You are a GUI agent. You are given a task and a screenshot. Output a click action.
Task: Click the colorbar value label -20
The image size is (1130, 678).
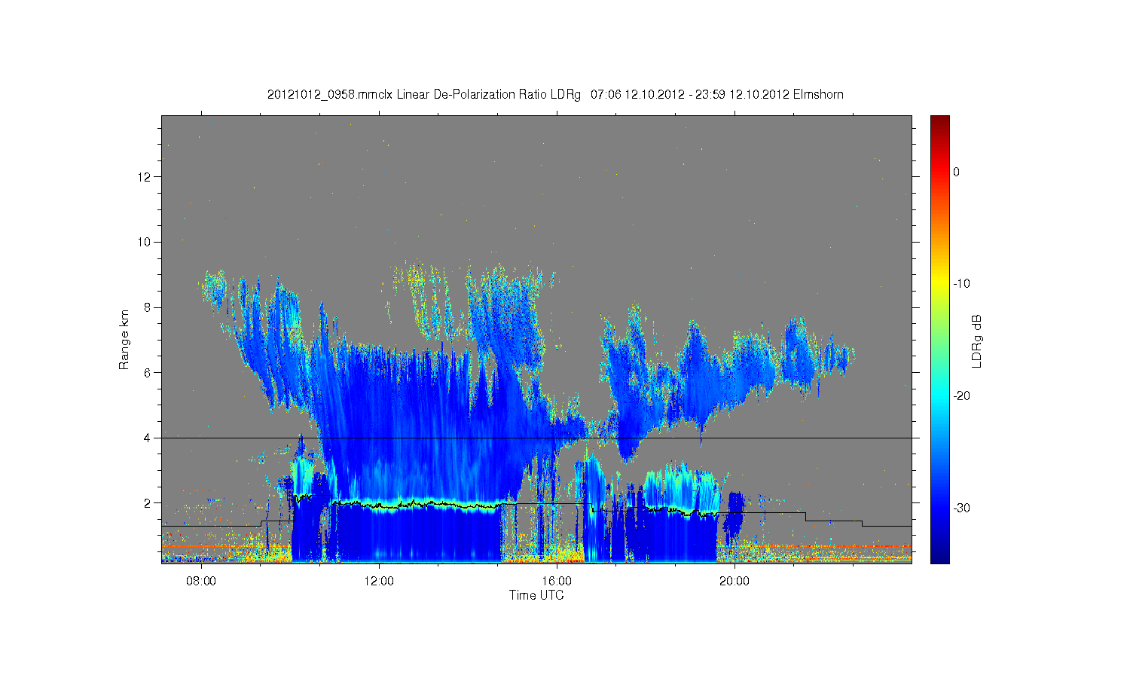[961, 396]
